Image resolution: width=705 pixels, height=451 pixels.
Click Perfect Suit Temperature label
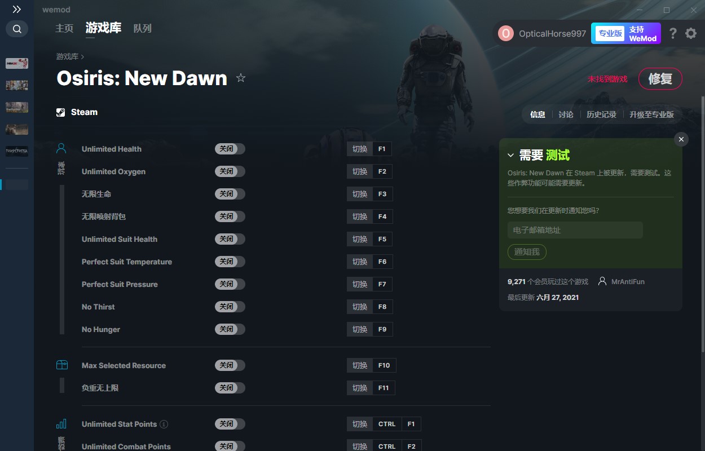click(x=127, y=262)
